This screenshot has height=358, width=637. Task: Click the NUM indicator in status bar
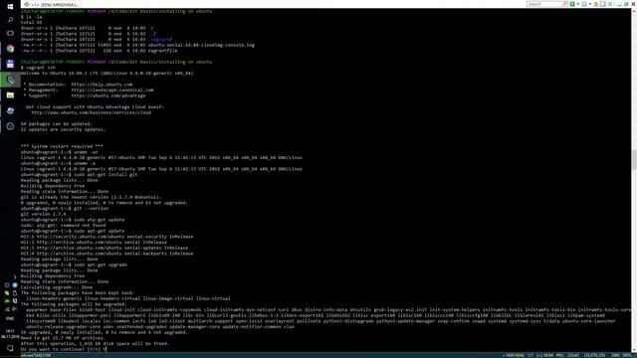(548, 356)
